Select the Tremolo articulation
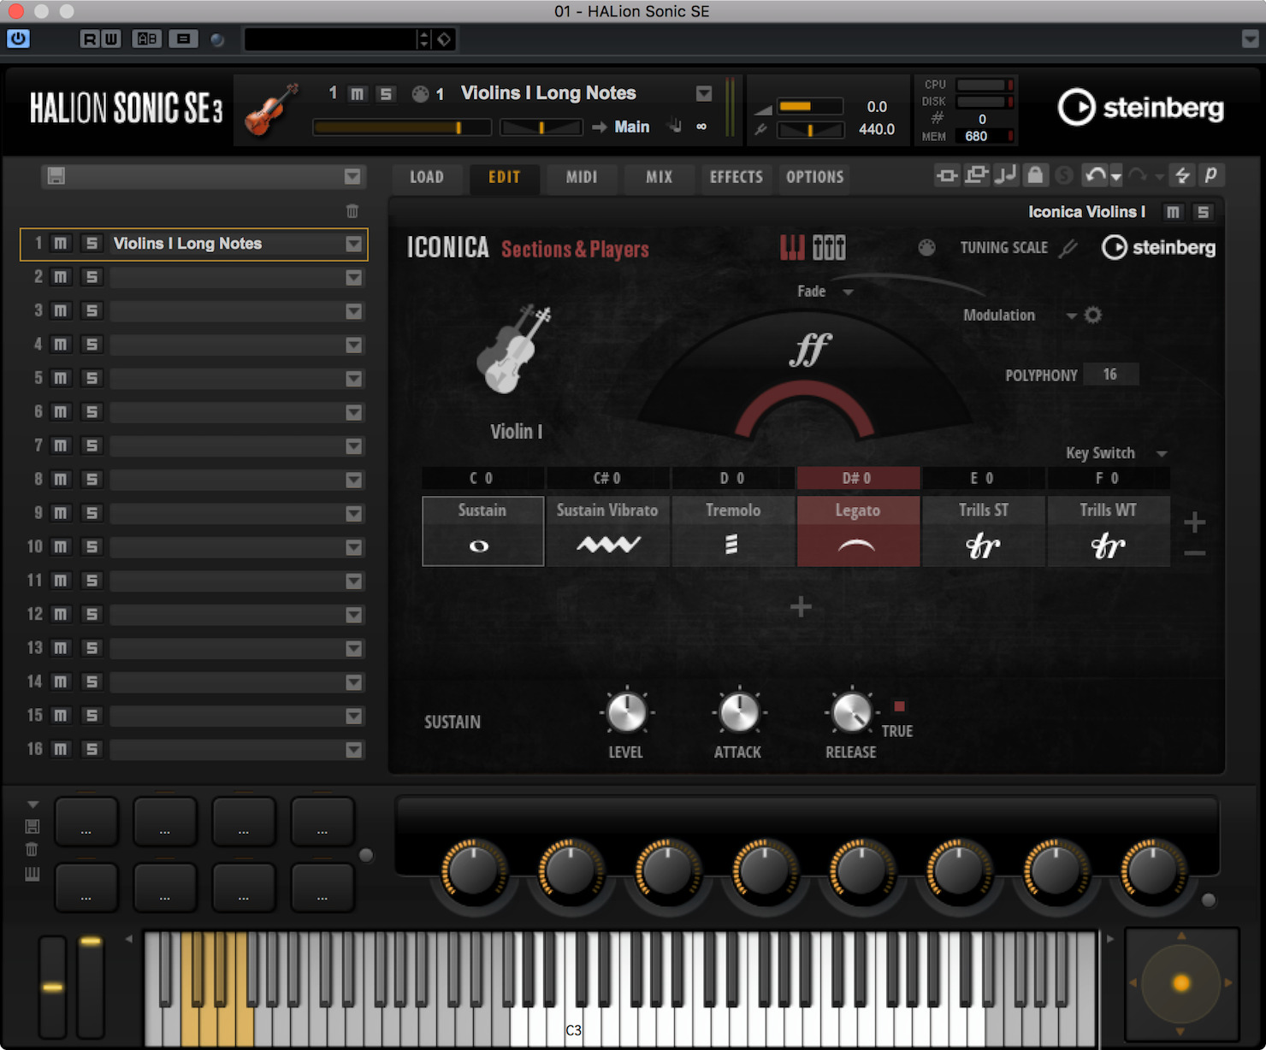 coord(733,531)
